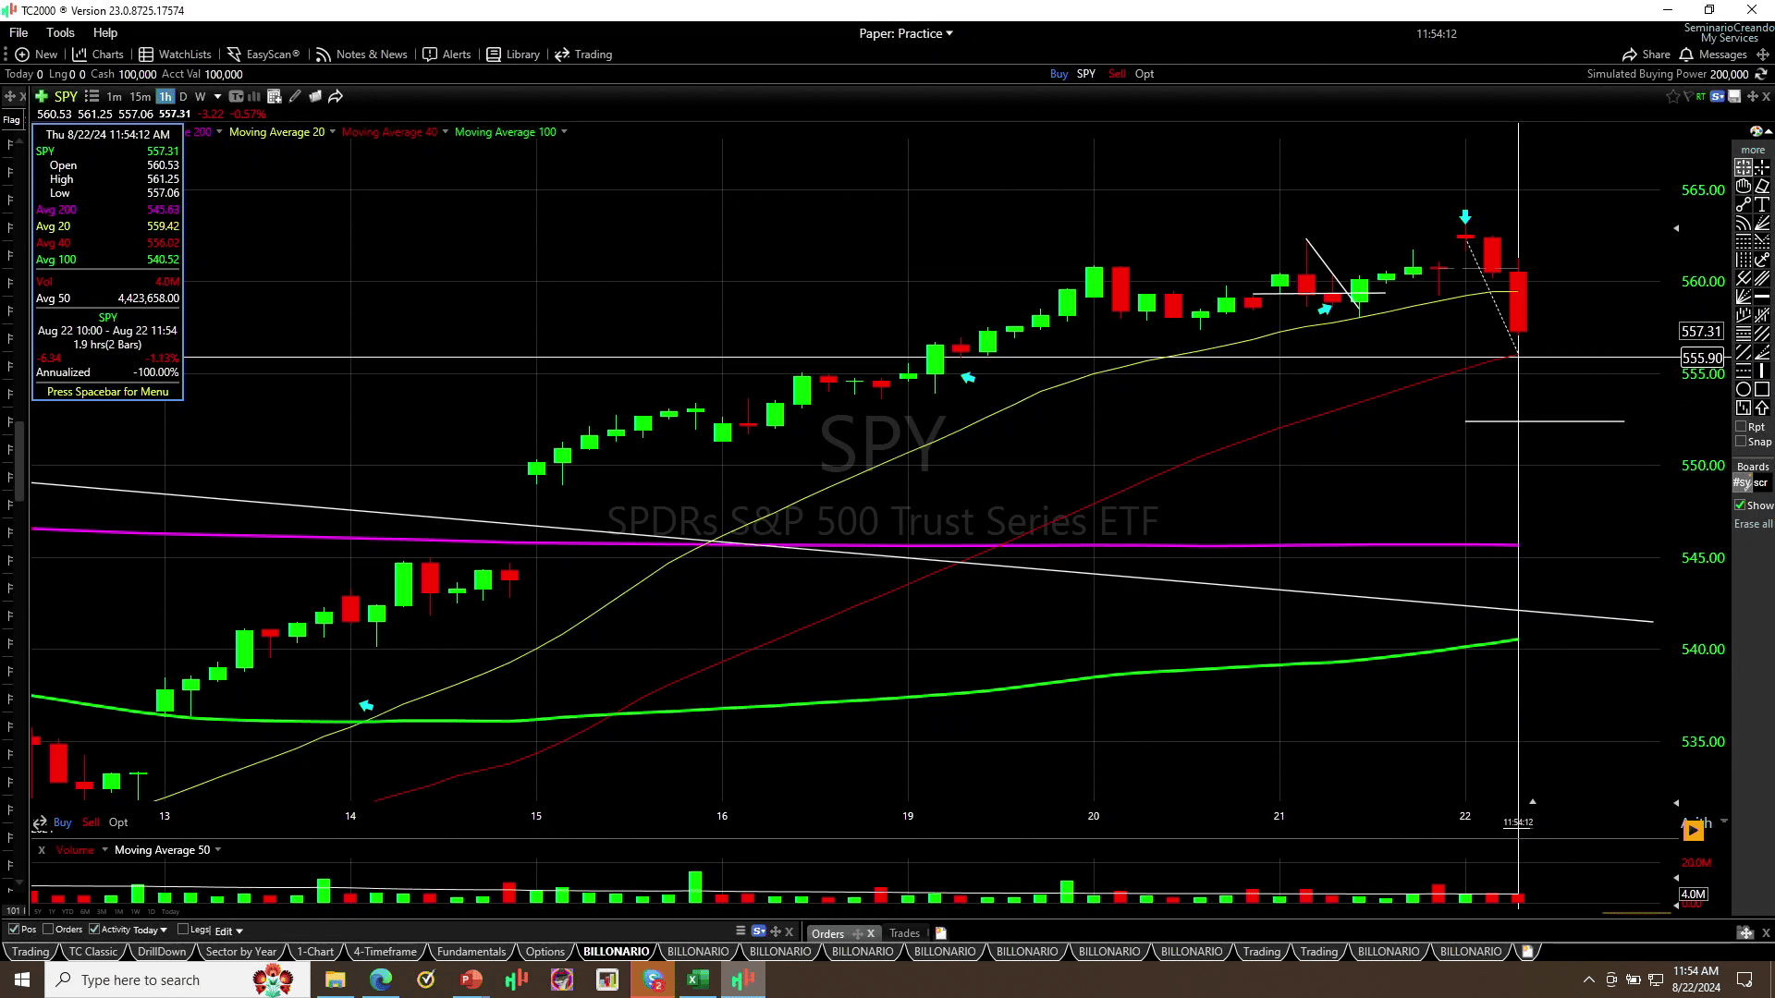Toggle the Show drawings checkbox

[x=1740, y=505]
